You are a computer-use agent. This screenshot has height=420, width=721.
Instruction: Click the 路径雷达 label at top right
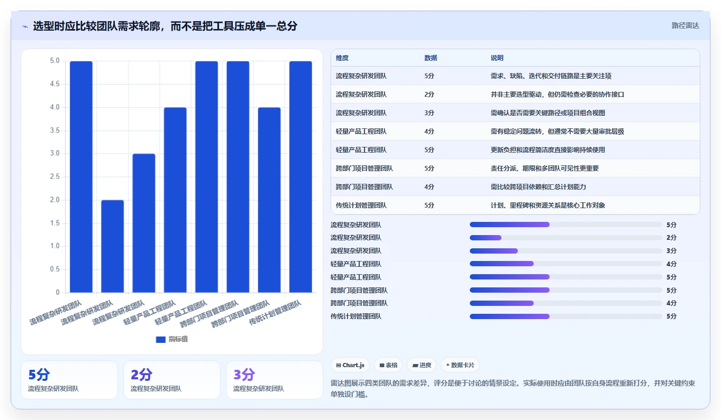(686, 25)
